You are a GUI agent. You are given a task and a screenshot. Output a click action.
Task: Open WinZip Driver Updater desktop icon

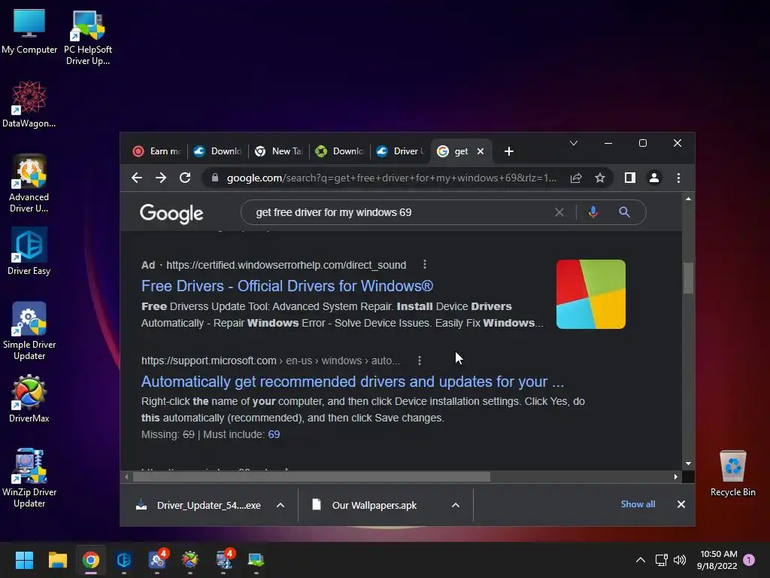coord(29,479)
